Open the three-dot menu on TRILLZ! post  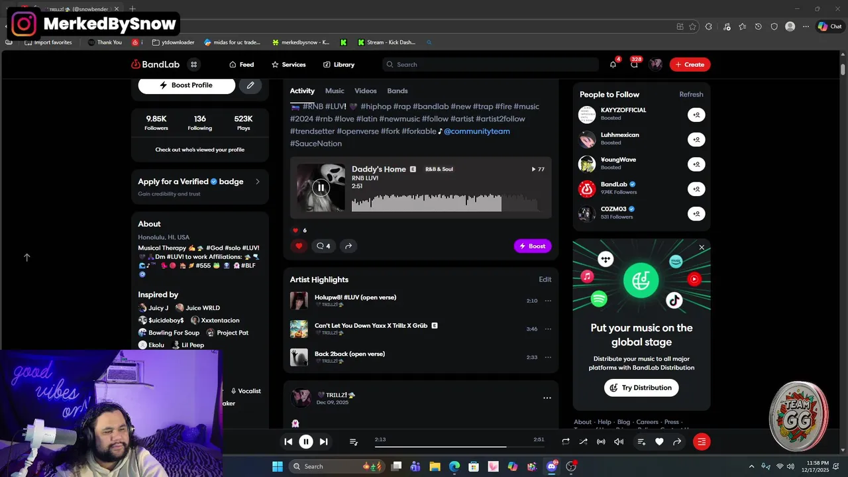pyautogui.click(x=547, y=398)
